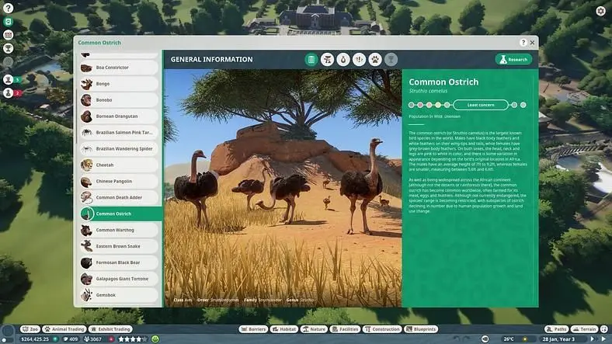The height and width of the screenshot is (344, 612).
Task: Select Boa Constrictor in the species list
Action: 119,68
